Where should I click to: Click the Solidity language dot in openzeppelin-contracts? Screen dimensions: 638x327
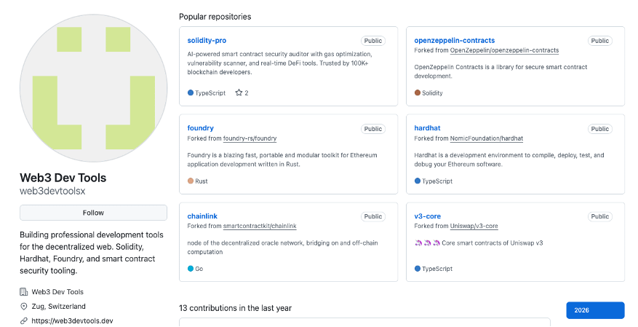click(418, 92)
